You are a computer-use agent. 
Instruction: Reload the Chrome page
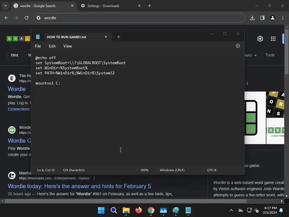click(x=27, y=18)
